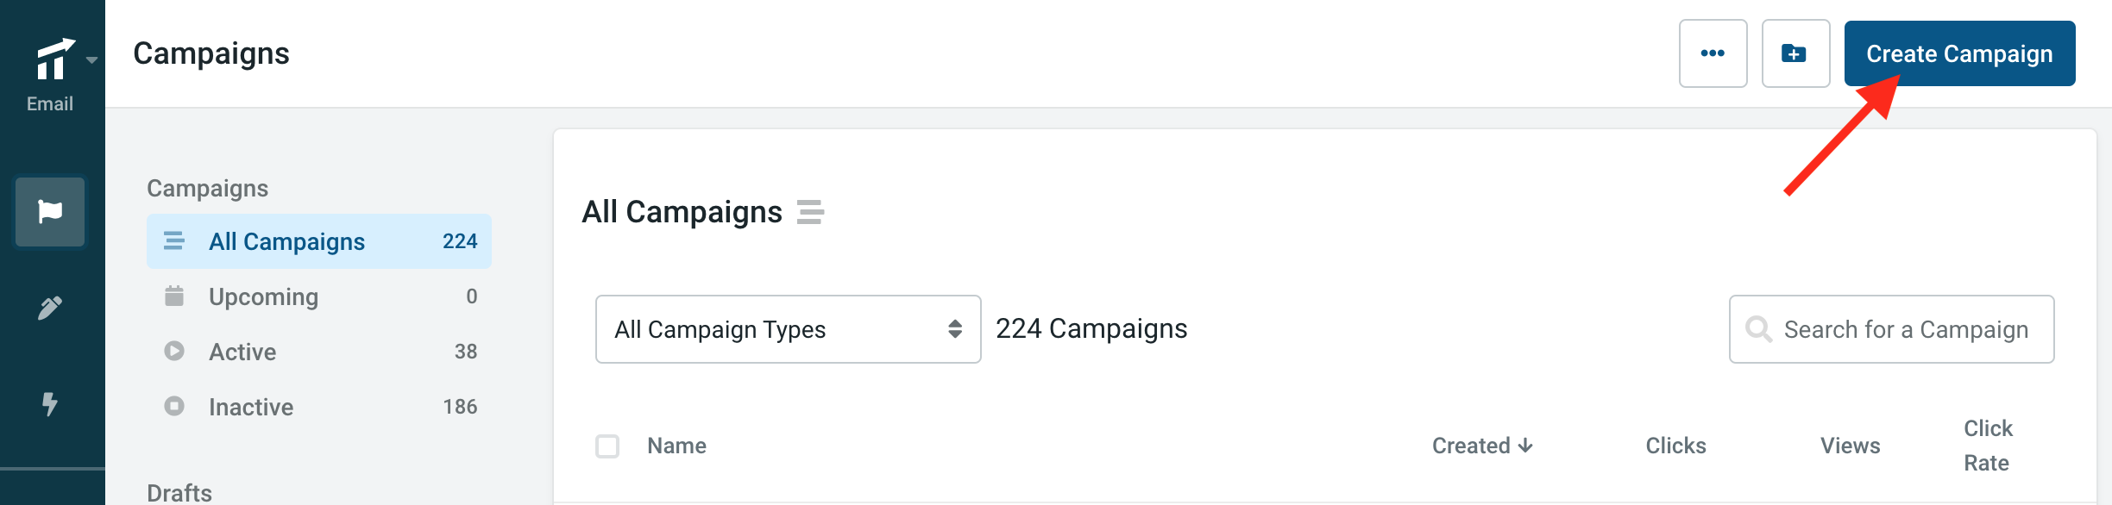Expand the caret next to Email logo
The height and width of the screenshot is (505, 2112).
pos(91,60)
